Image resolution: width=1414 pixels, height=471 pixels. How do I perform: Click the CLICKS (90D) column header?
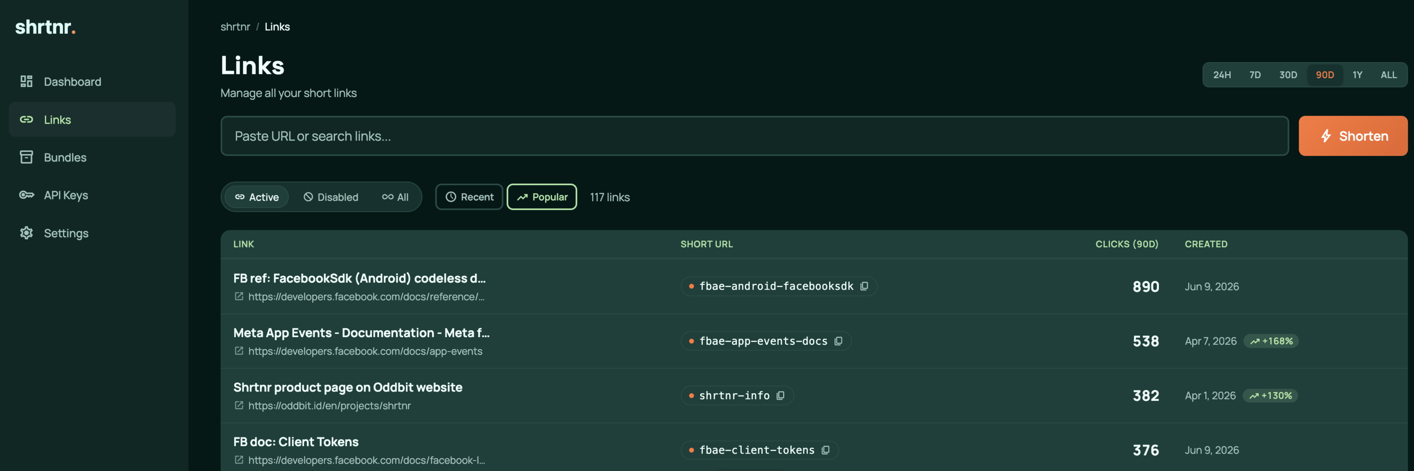tap(1126, 244)
